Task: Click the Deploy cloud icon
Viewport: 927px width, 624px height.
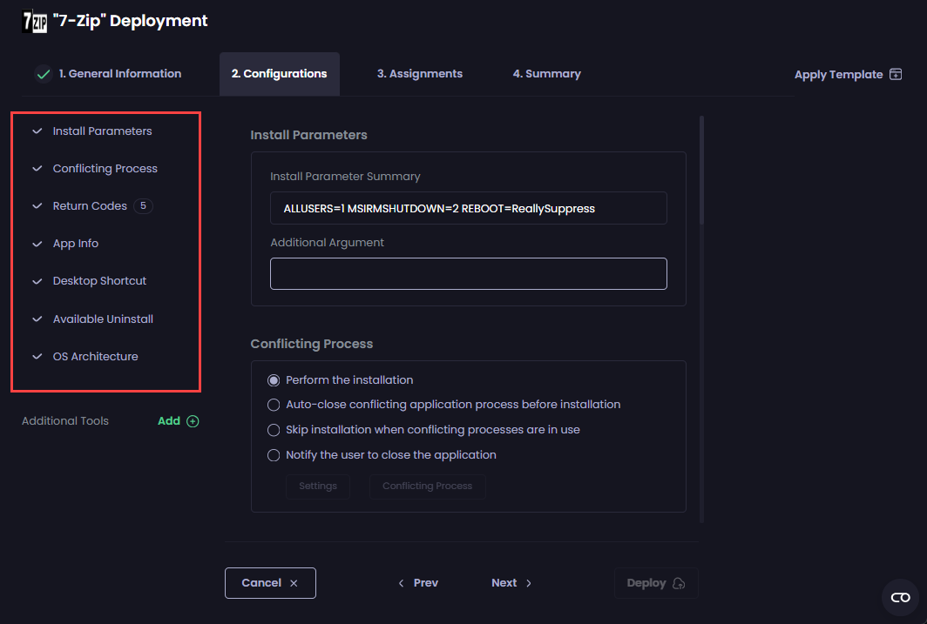Action: coord(679,583)
